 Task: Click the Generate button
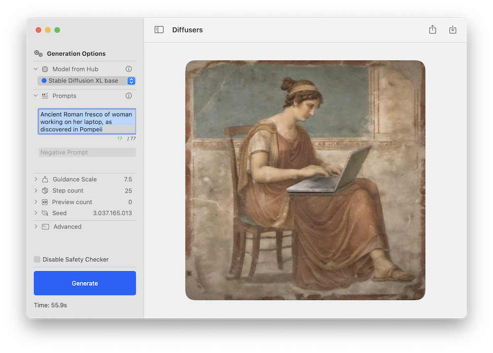pyautogui.click(x=84, y=283)
